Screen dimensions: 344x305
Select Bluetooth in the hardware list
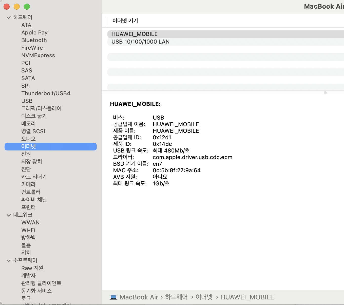tap(34, 40)
